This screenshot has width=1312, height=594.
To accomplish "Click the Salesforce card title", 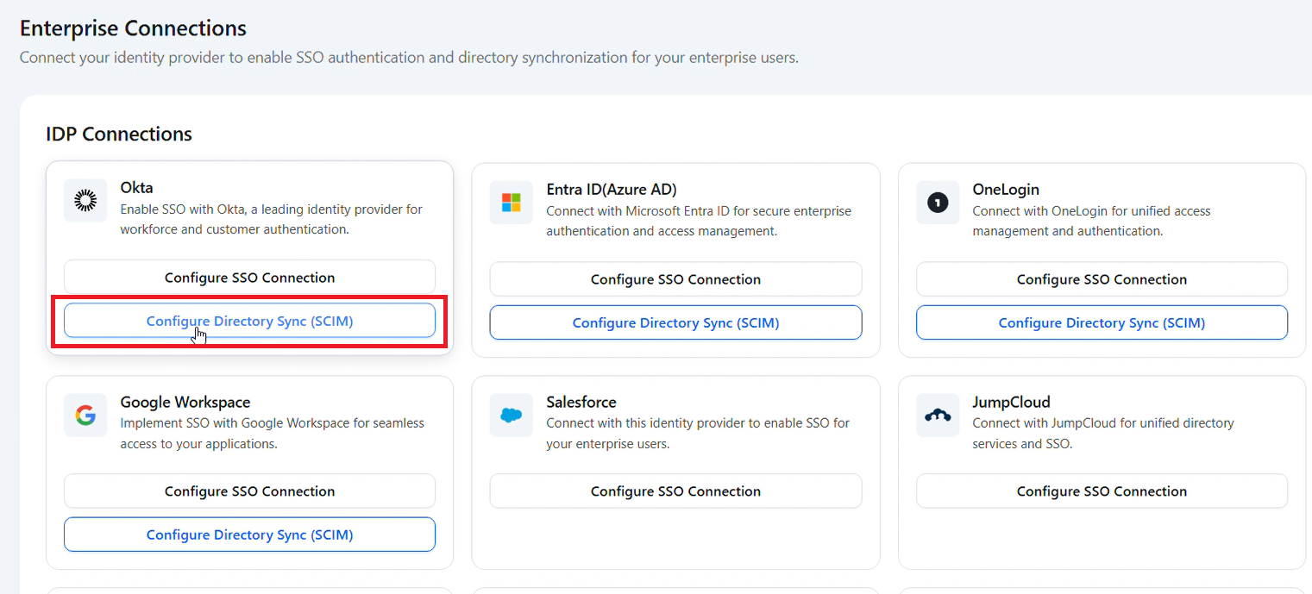I will coord(581,402).
